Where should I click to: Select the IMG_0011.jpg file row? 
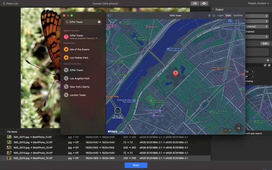point(105,137)
